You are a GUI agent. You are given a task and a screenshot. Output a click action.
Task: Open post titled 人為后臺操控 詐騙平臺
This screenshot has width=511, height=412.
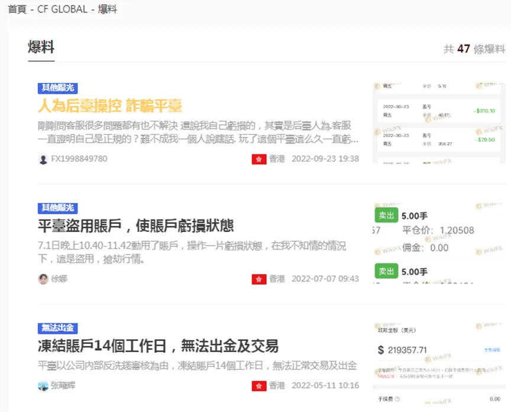(110, 106)
